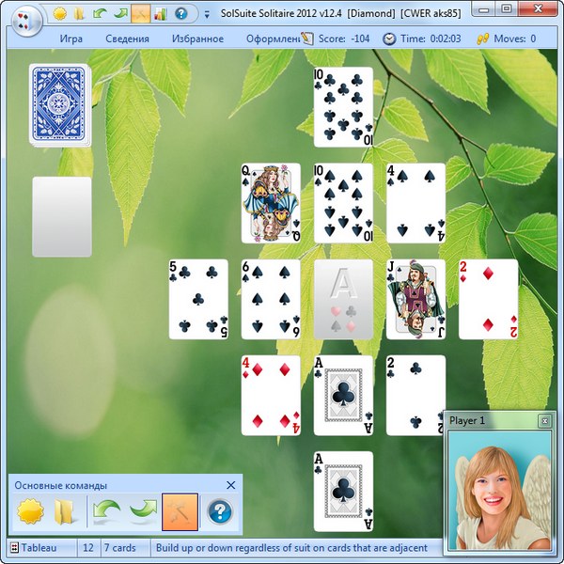Screen dimensions: 564x564
Task: Open the Сведения menu
Action: [x=130, y=39]
